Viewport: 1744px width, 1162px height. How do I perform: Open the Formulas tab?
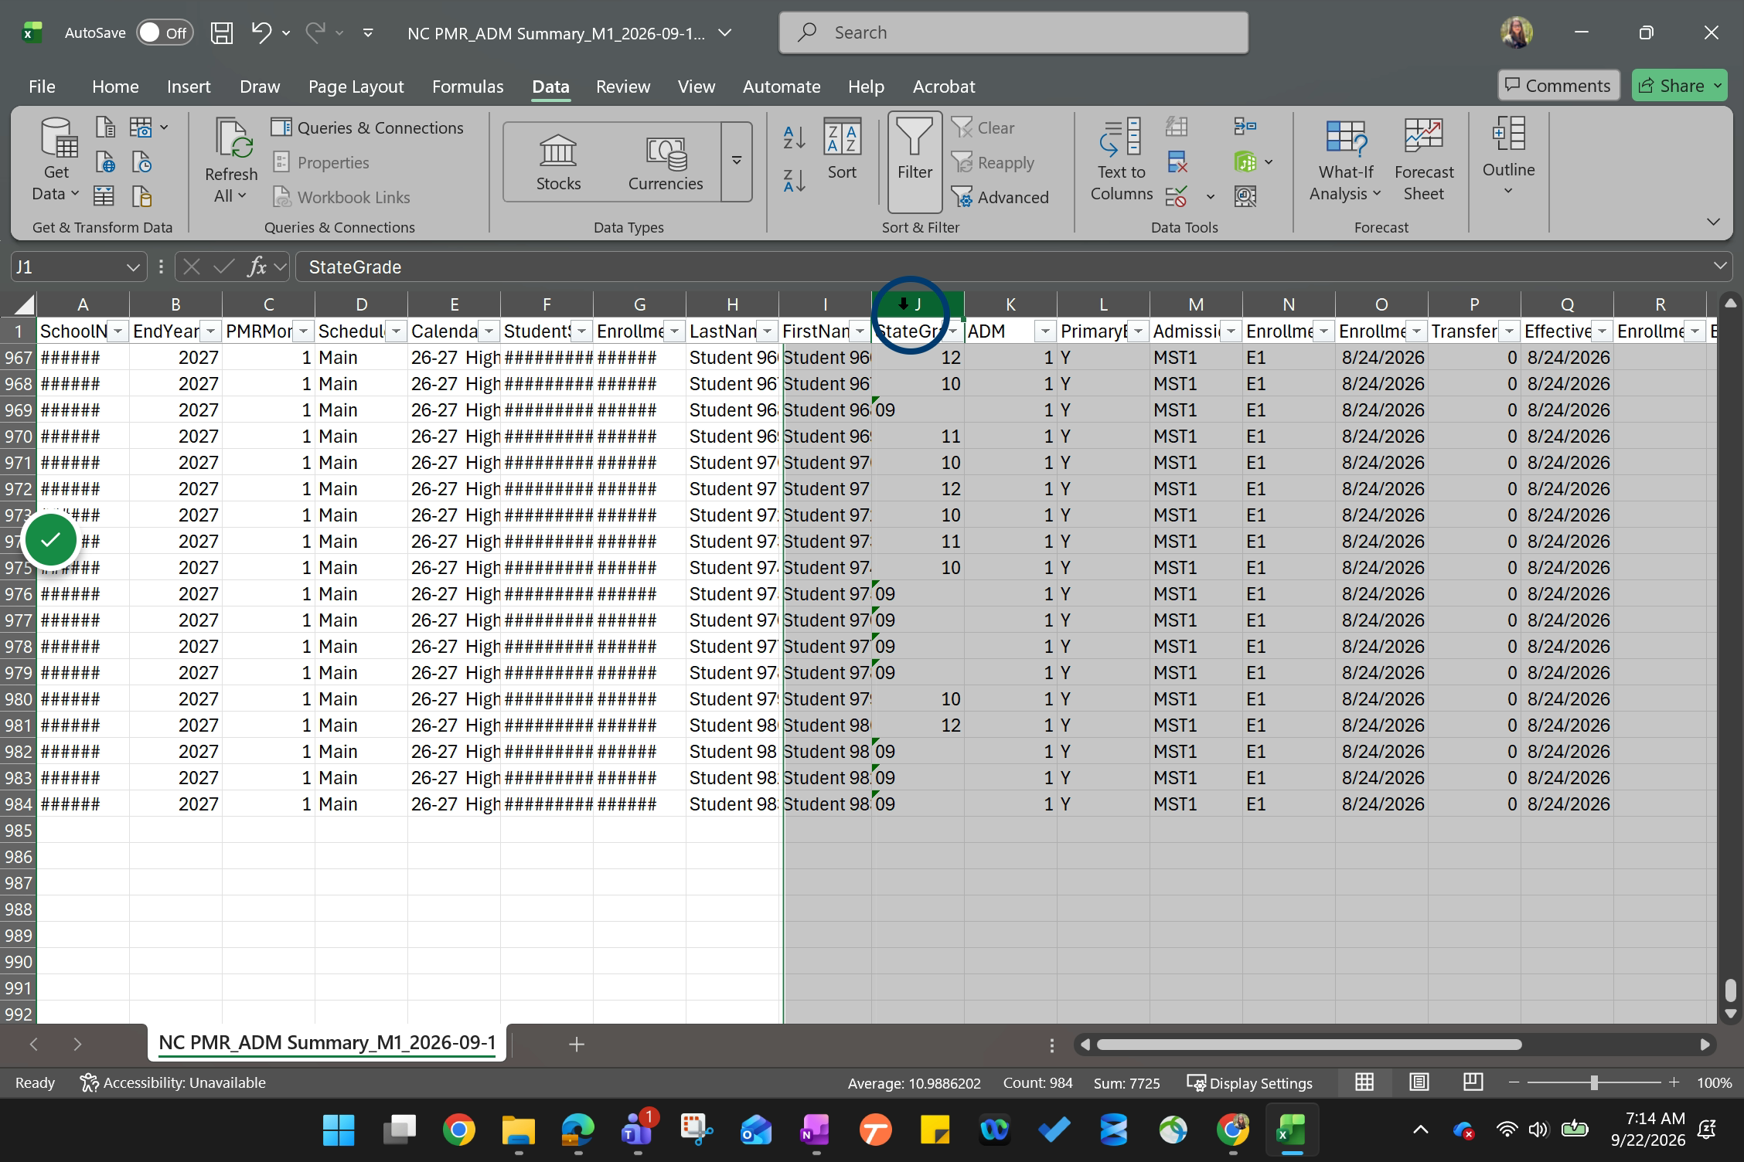(468, 87)
